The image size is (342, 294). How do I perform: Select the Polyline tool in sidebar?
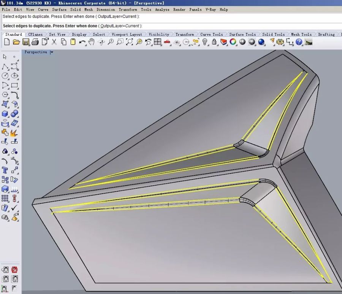pyautogui.click(x=5, y=67)
